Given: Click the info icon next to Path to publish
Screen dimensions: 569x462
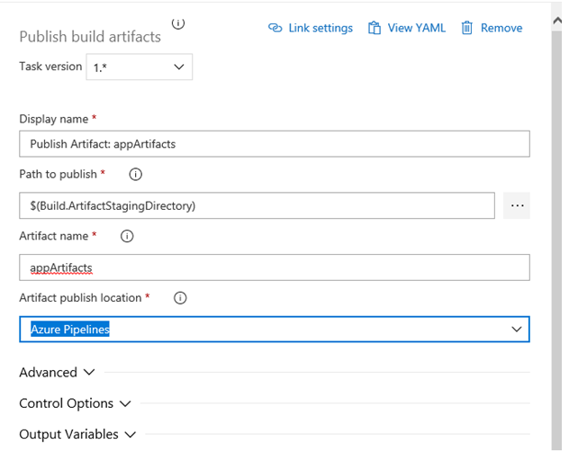Looking at the screenshot, I should (135, 175).
